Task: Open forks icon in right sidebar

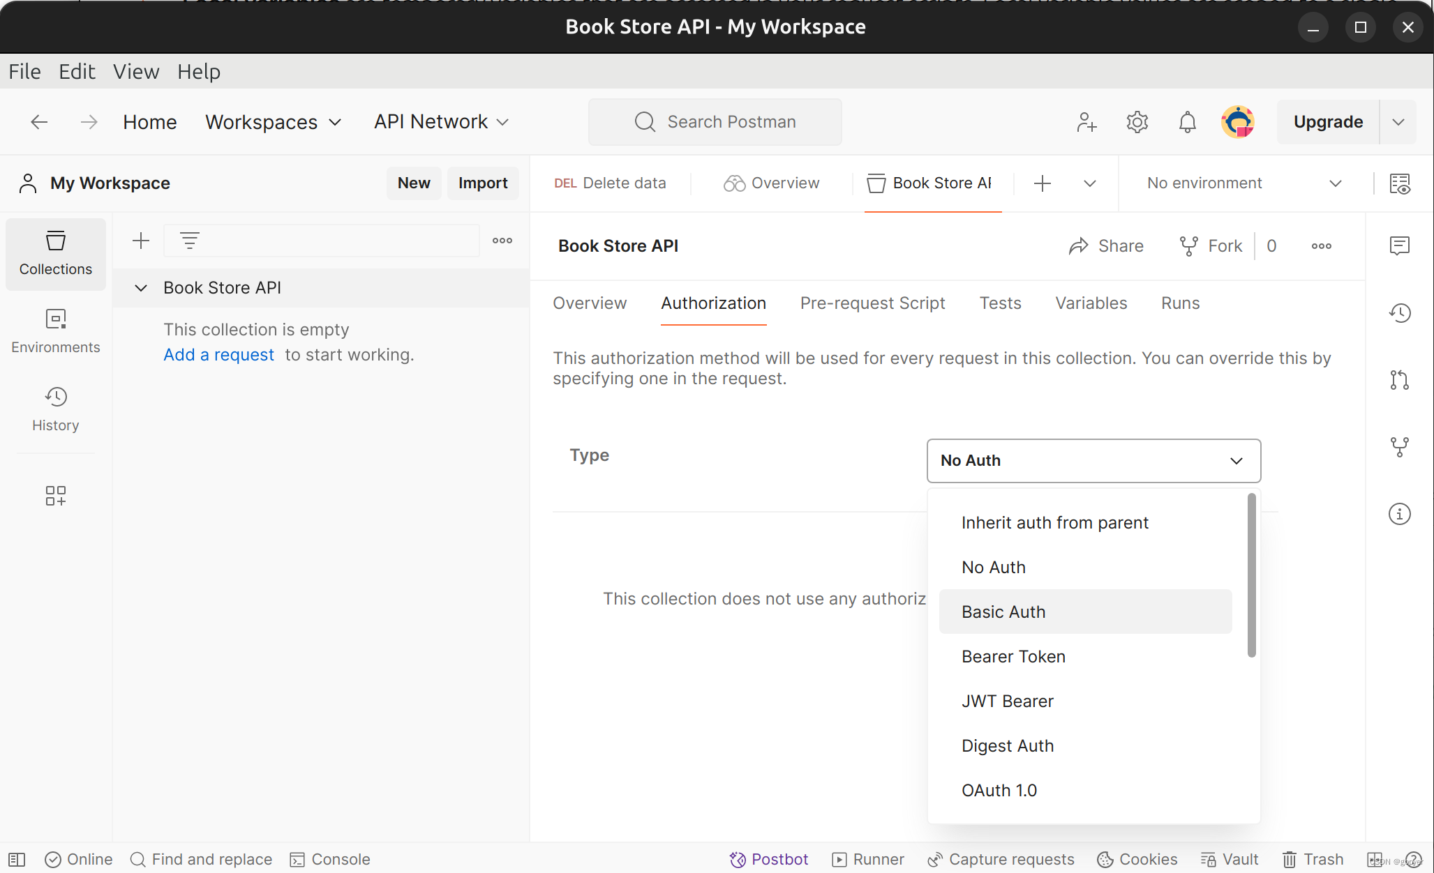Action: [1400, 447]
